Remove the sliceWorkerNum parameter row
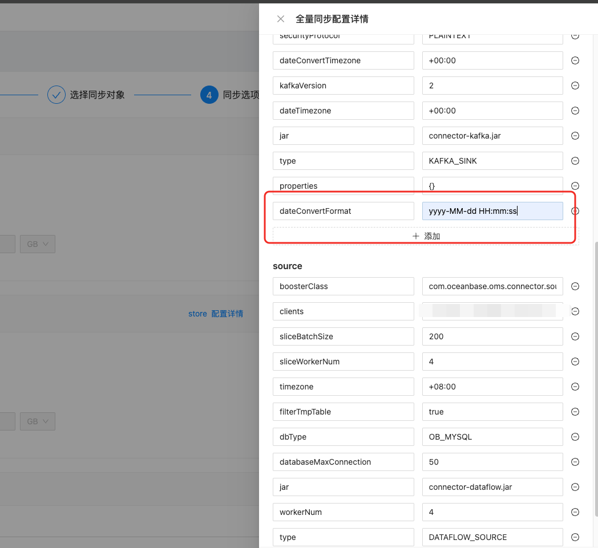Viewport: 598px width, 548px height. [x=575, y=362]
